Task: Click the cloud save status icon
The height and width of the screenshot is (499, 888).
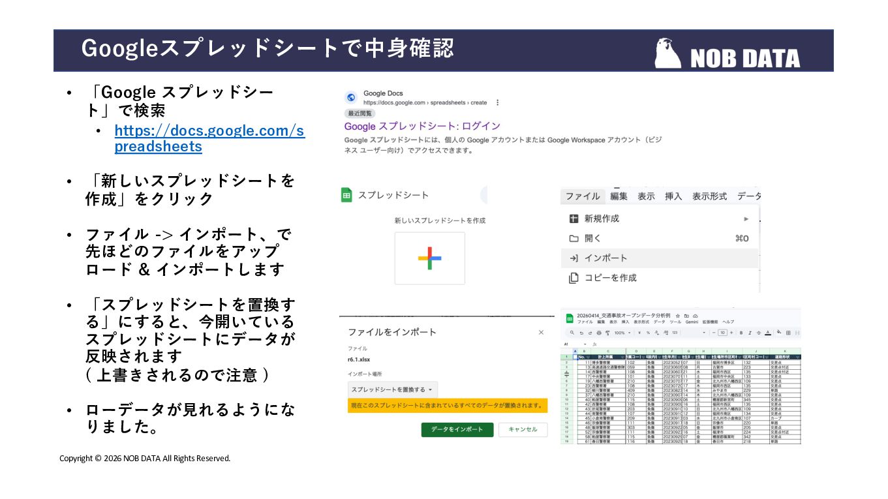Action: 696,316
